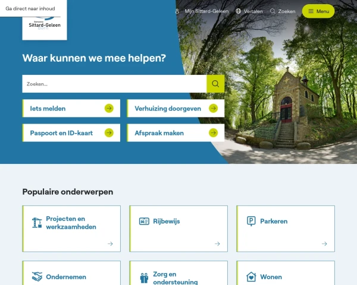Click arrow icon on Paspoort en ID-kaart

tap(109, 133)
